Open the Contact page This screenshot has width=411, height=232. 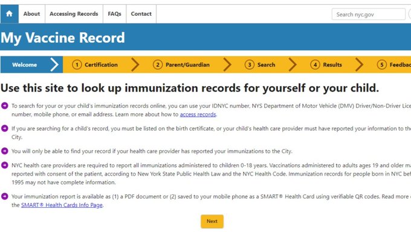click(x=141, y=14)
